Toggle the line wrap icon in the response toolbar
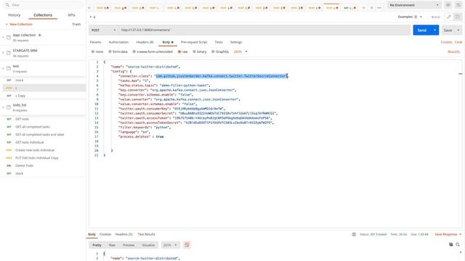 click(187, 245)
